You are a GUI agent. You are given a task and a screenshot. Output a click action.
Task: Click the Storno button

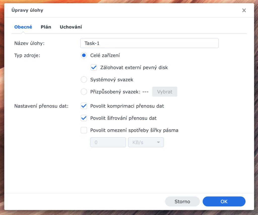click(182, 201)
